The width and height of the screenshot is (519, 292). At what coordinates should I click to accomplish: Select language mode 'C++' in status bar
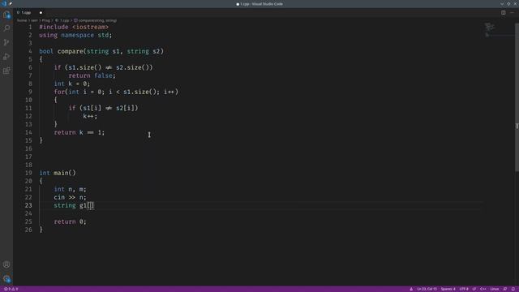[483, 289]
